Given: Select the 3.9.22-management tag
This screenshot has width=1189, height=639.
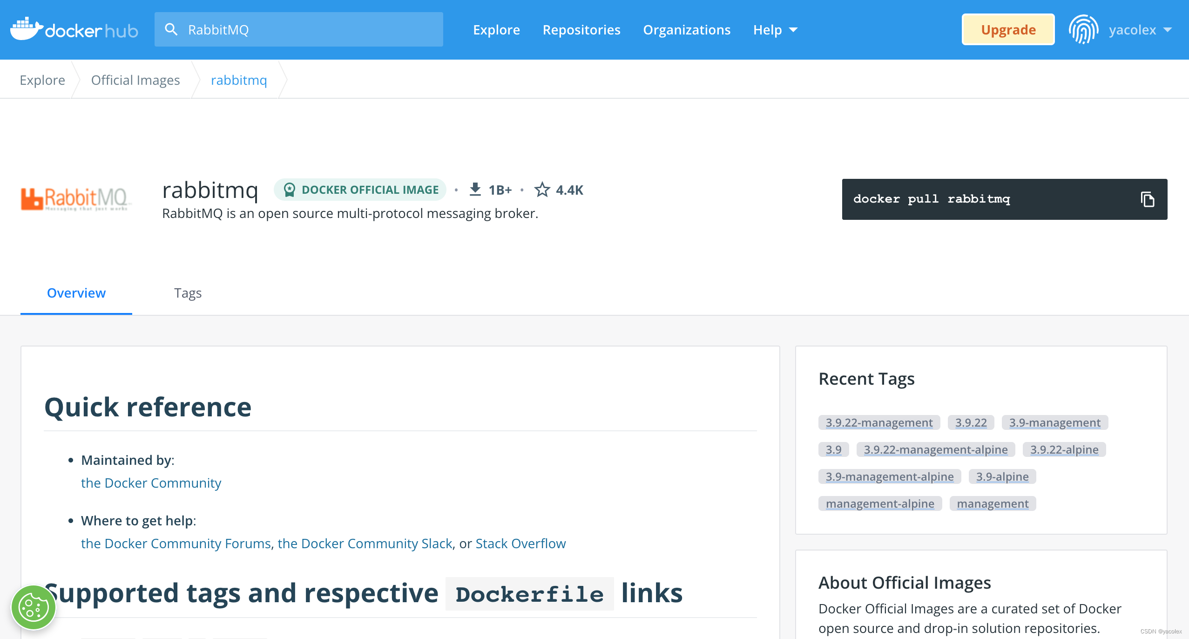Looking at the screenshot, I should 879,422.
